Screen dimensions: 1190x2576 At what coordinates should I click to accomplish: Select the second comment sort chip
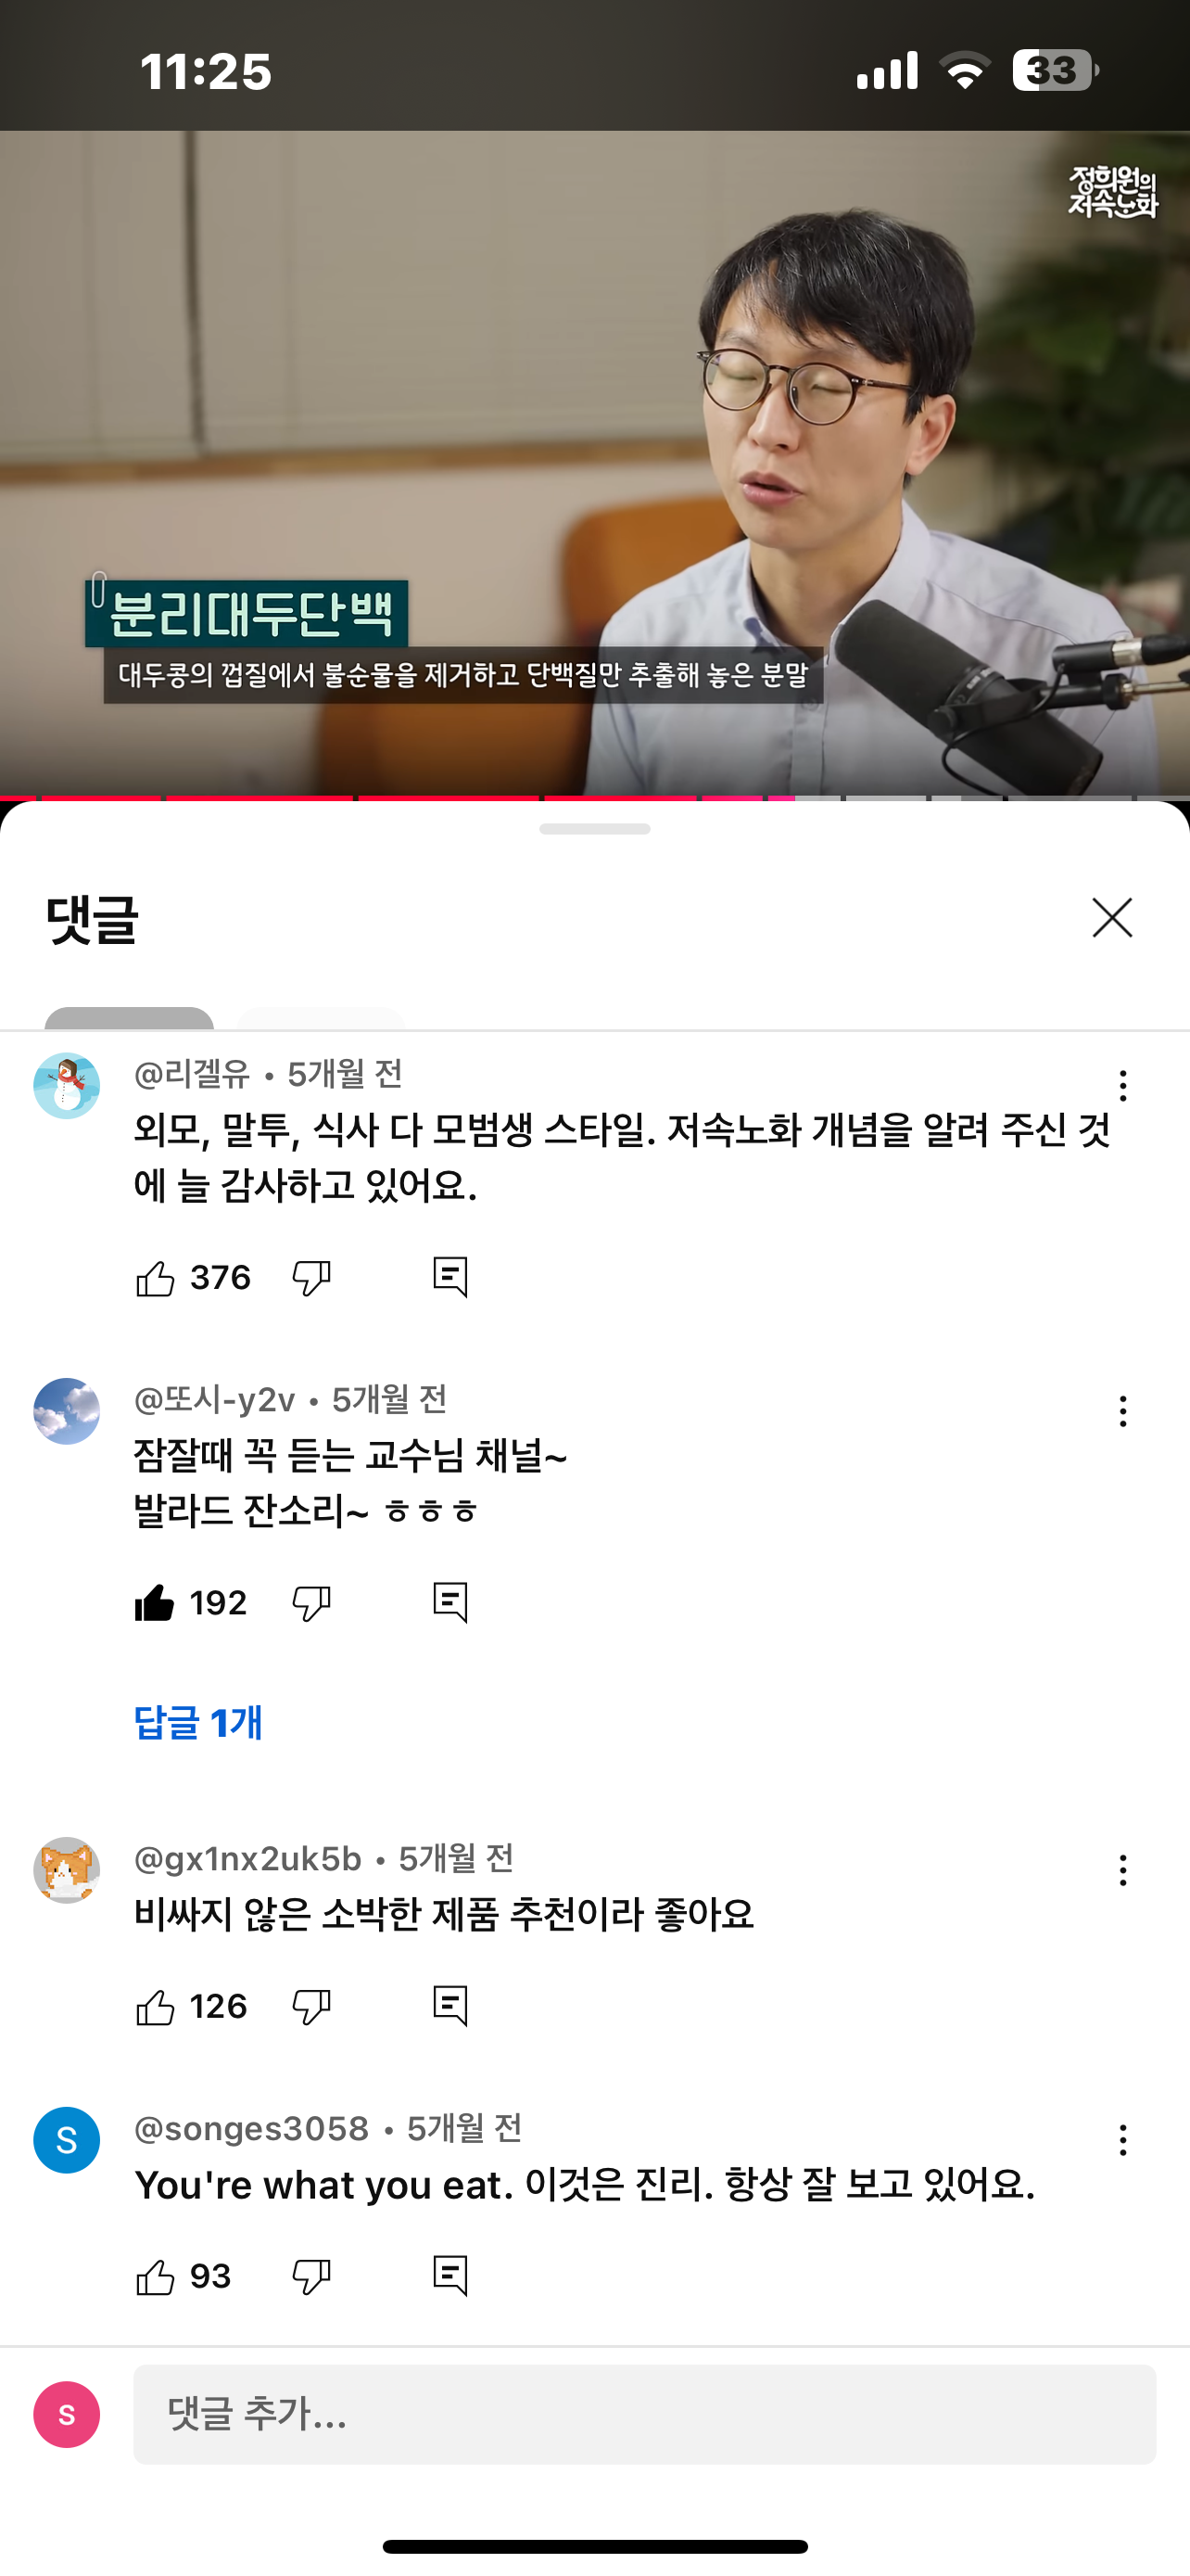coord(321,1018)
